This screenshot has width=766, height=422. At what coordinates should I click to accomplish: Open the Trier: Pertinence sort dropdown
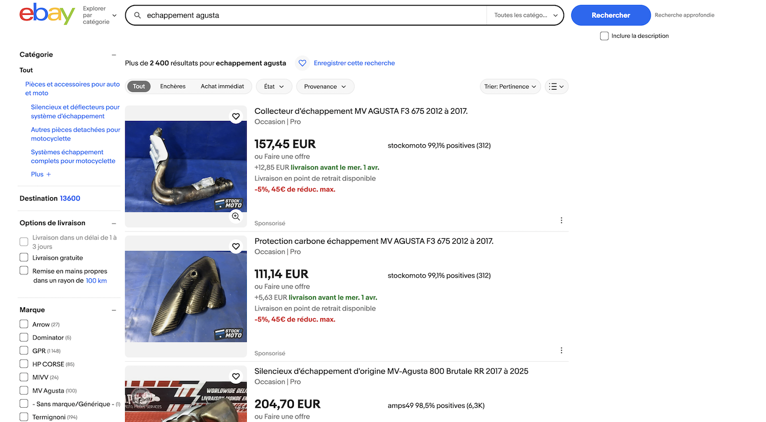(510, 86)
